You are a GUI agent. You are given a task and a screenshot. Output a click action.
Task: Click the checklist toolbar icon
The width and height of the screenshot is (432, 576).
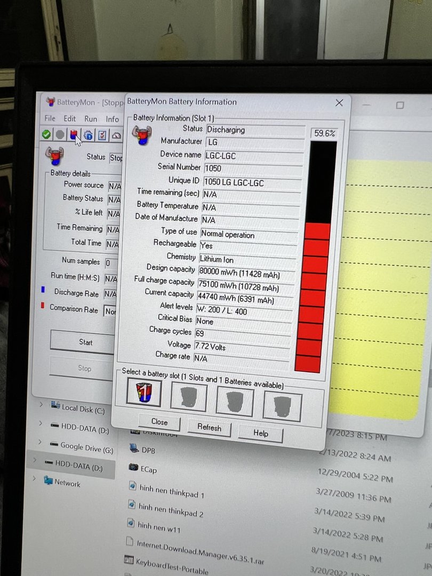click(x=102, y=135)
